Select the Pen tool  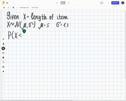(x=3, y=39)
